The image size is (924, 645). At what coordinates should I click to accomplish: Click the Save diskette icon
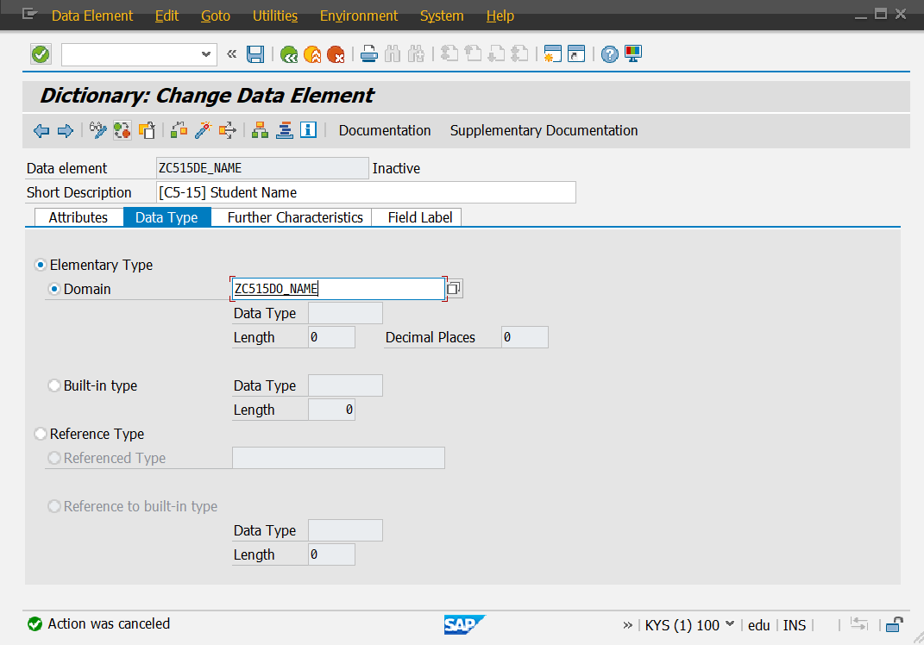(x=255, y=55)
